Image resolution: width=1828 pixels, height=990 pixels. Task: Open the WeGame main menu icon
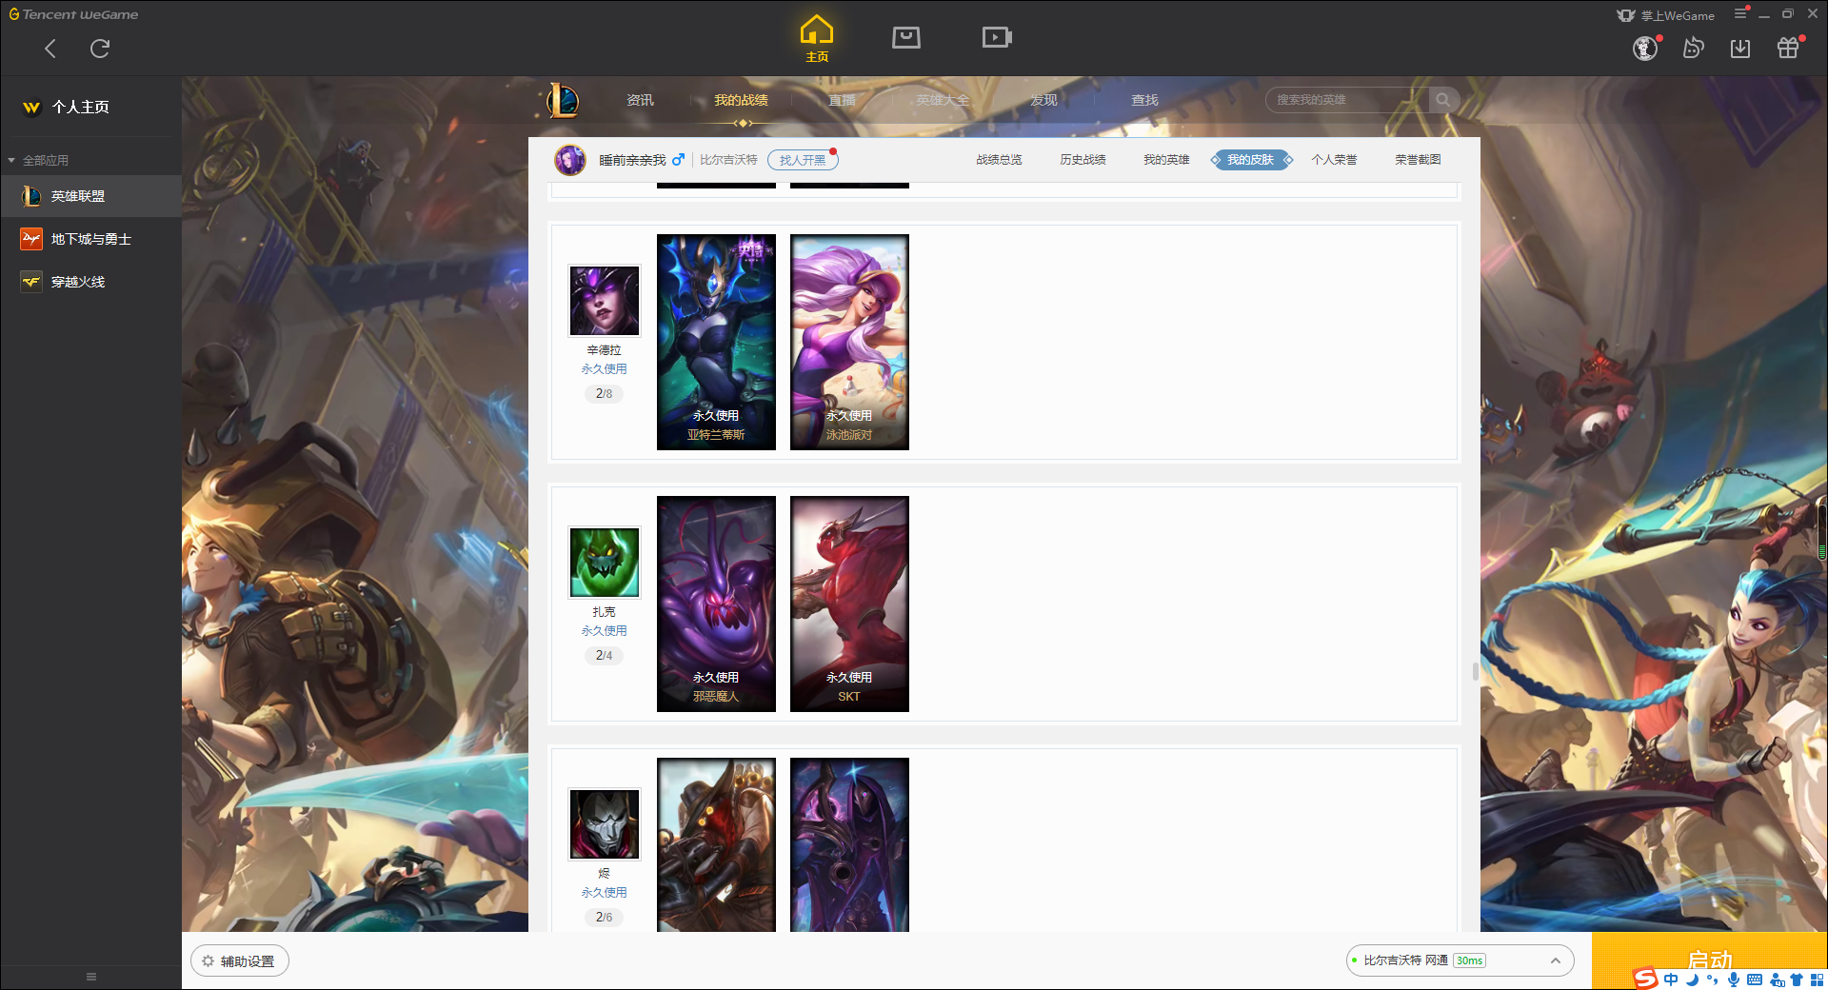point(1740,13)
